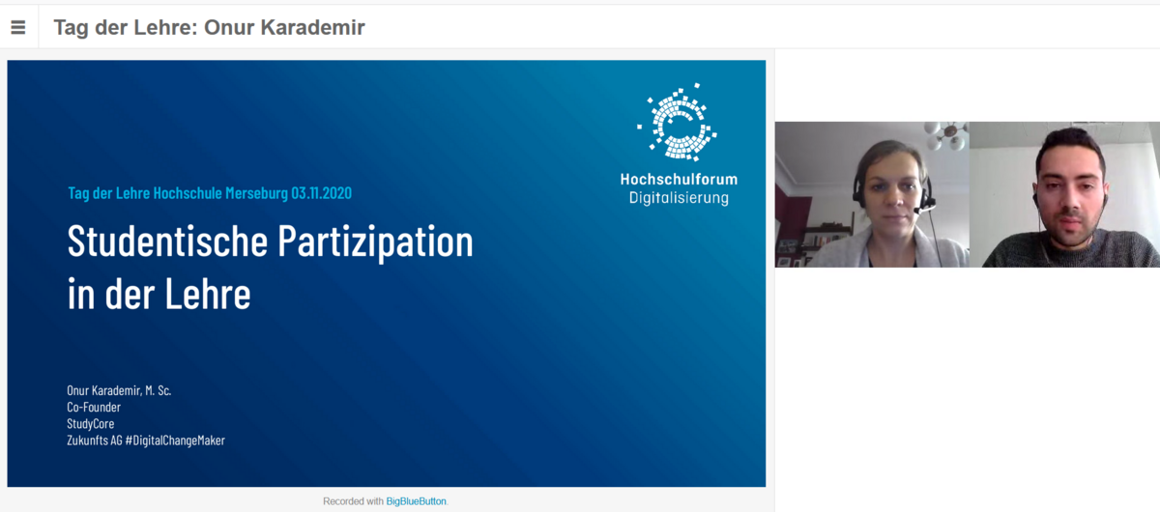Click the 'Recorded with' footer text
Viewport: 1160px width, 512px height.
tap(353, 501)
